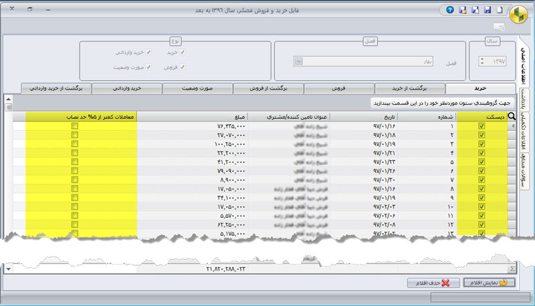
Task: Switch to the صورت وضعیت tab
Action: (x=197, y=88)
